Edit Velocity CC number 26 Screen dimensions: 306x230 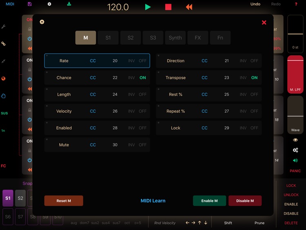(115, 111)
